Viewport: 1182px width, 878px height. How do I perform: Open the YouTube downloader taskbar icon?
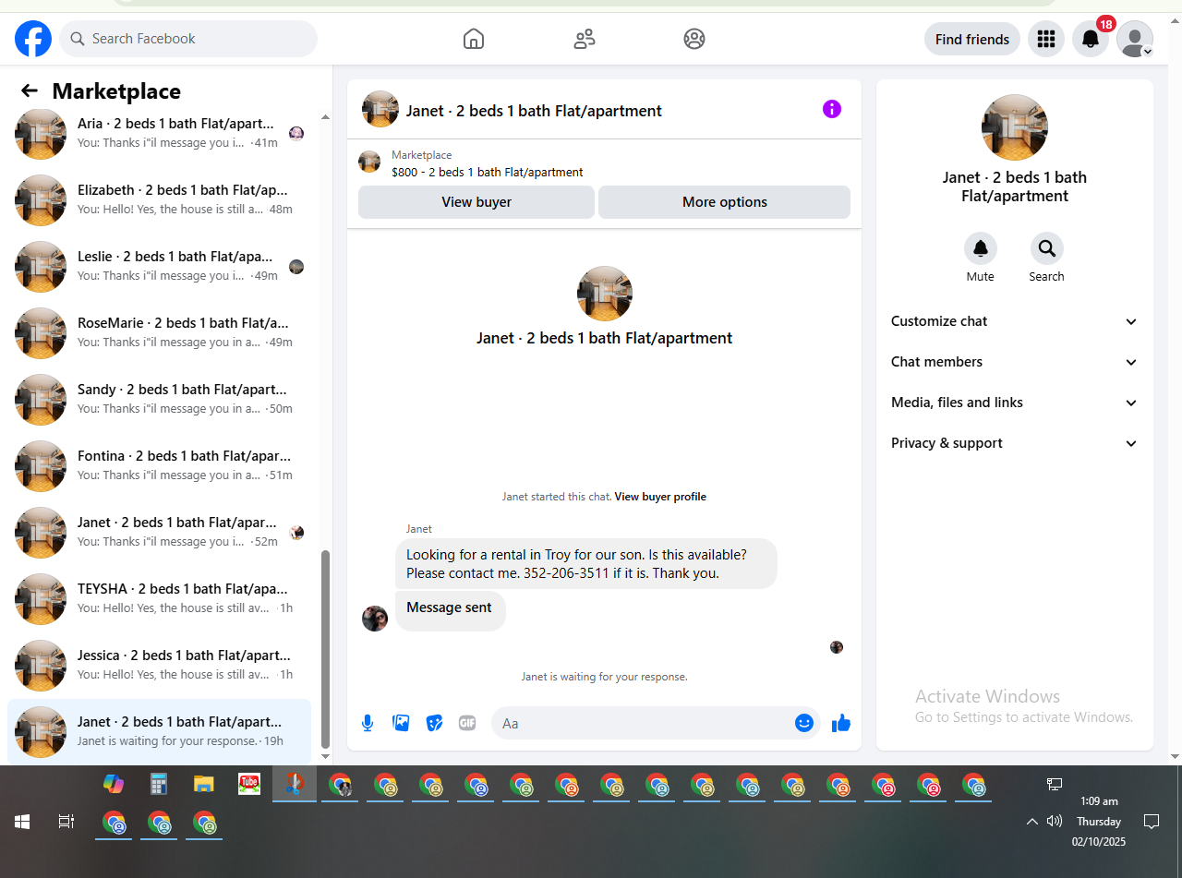pos(249,784)
